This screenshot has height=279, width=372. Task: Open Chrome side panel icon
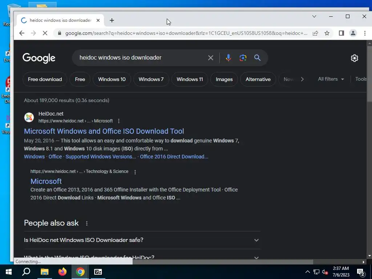[x=341, y=33]
